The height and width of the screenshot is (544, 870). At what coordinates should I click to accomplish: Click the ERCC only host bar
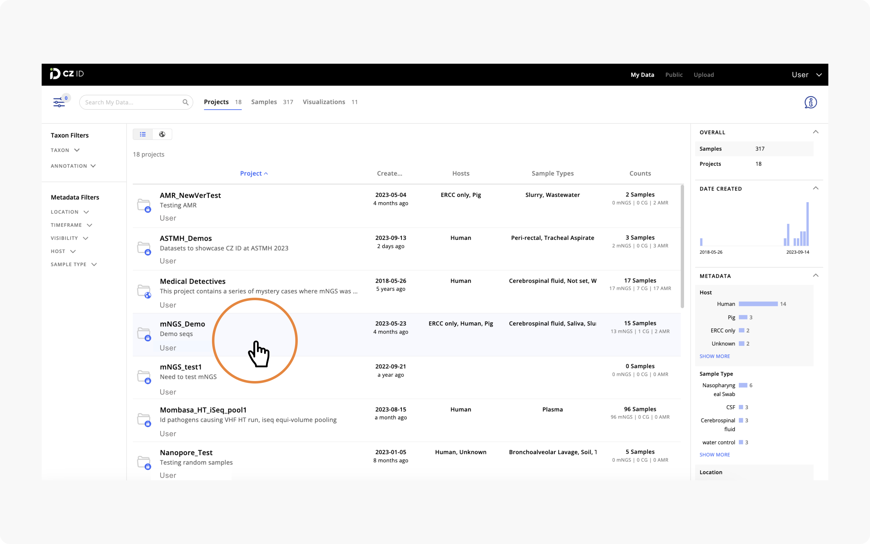741,330
